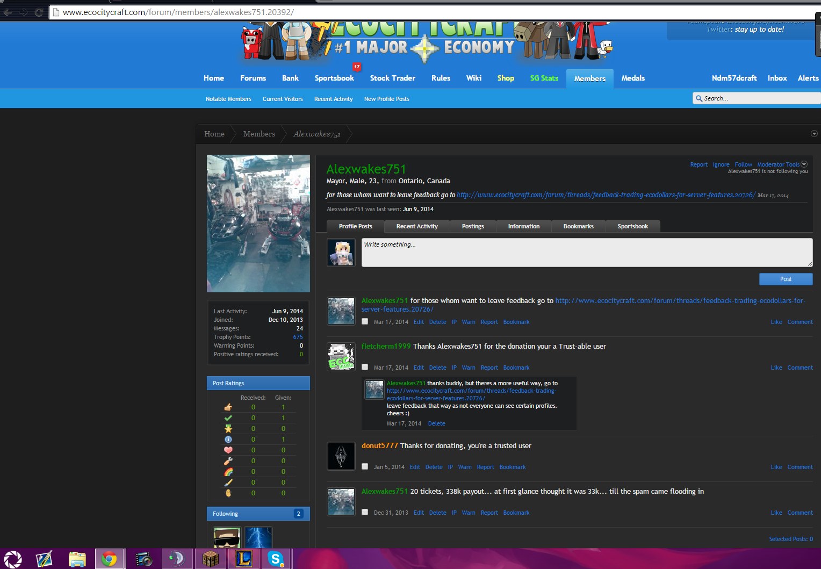This screenshot has height=569, width=821.
Task: Open Stock Trader in the navigation bar
Action: (393, 78)
